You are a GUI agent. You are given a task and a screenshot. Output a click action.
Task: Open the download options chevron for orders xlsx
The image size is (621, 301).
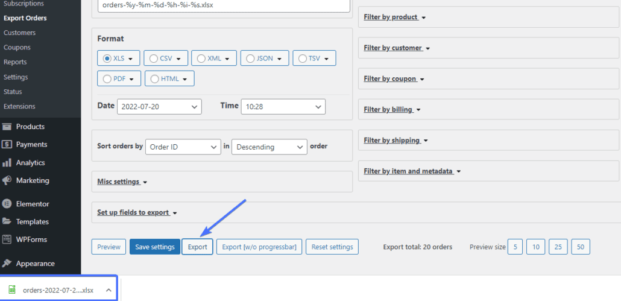(109, 290)
